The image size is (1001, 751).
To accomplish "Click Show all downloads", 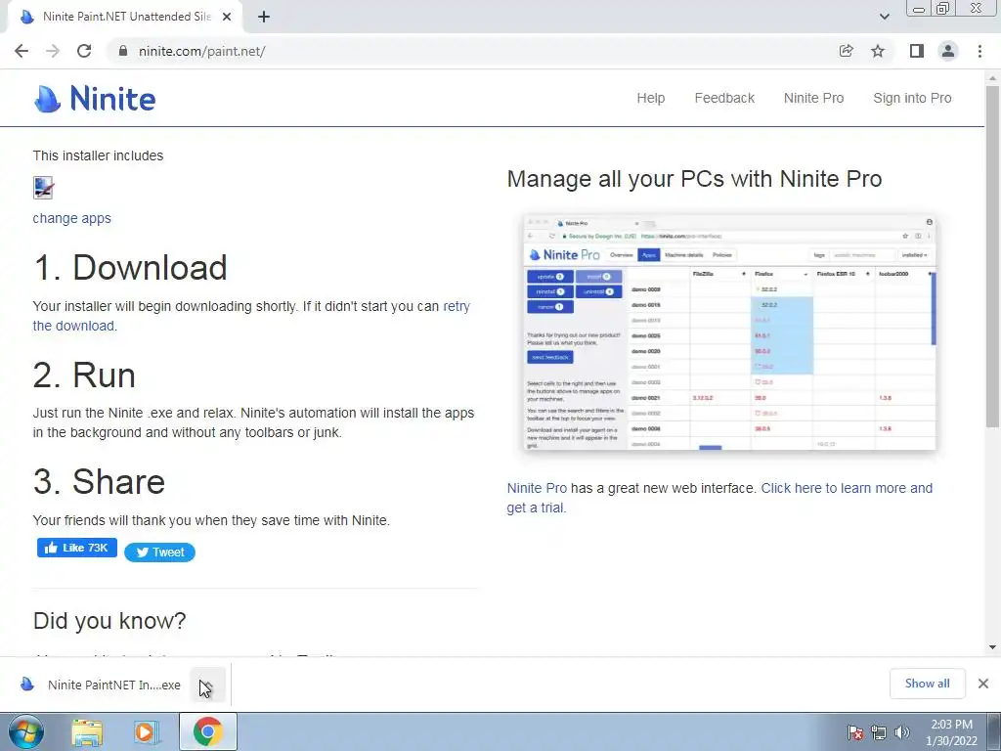I will pos(927,684).
